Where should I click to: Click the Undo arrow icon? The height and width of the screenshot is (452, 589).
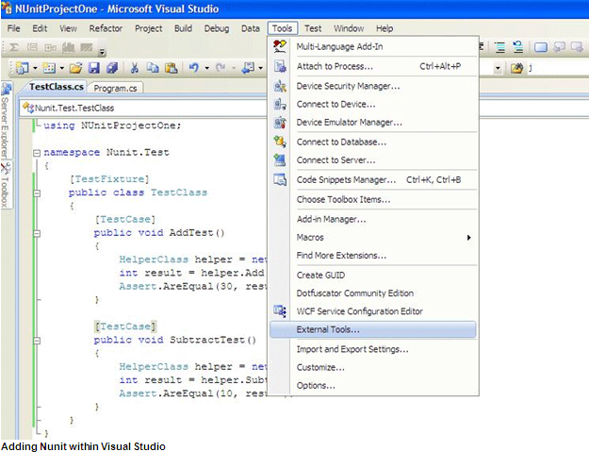(193, 68)
